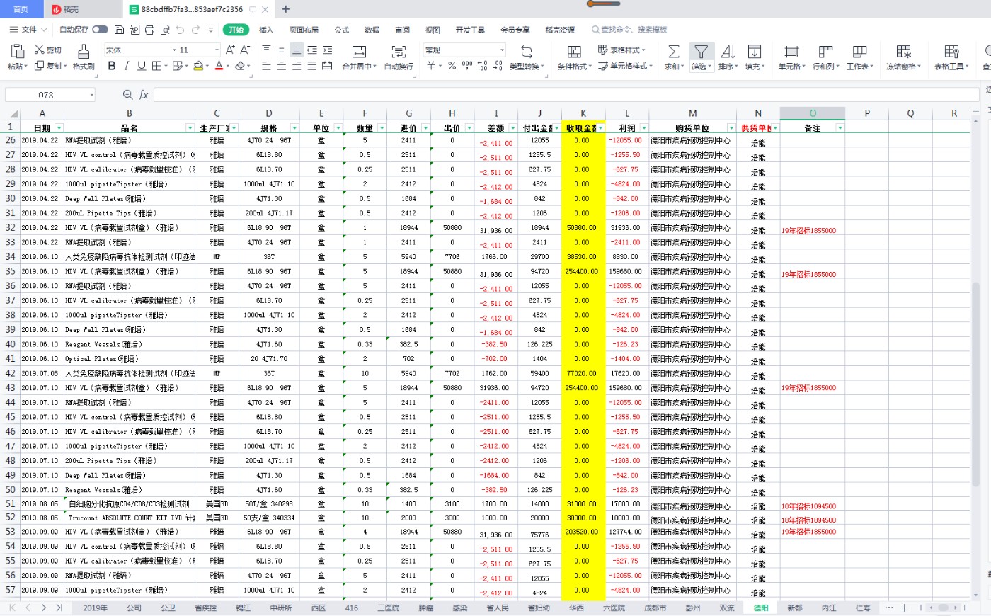The image size is (991, 616).
Task: Open the 购货单位 column filter dropdown
Action: [731, 128]
